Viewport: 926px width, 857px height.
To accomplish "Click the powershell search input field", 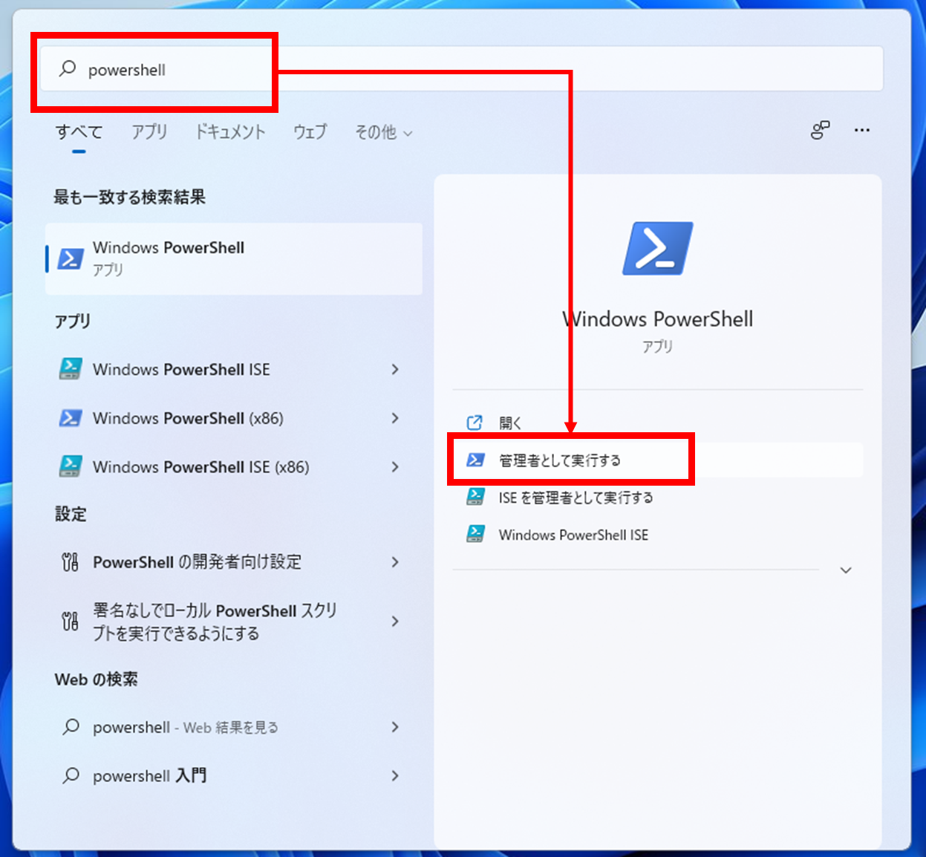I will point(461,69).
